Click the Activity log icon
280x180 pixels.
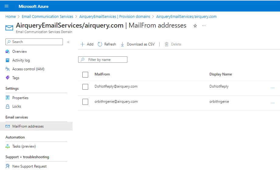pos(8,60)
